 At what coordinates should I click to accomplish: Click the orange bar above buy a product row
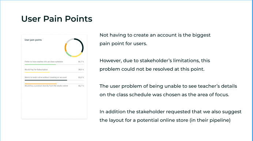click(x=41, y=84)
